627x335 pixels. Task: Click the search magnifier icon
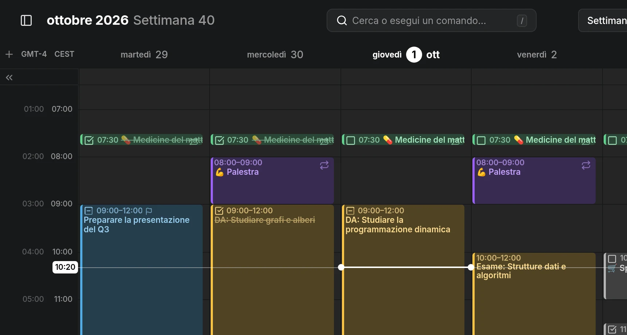(x=342, y=20)
